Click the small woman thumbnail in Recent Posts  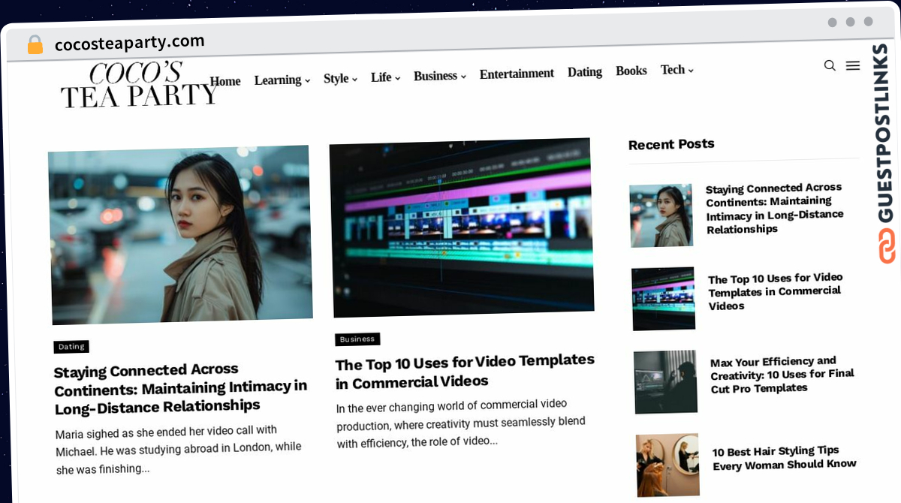[661, 215]
